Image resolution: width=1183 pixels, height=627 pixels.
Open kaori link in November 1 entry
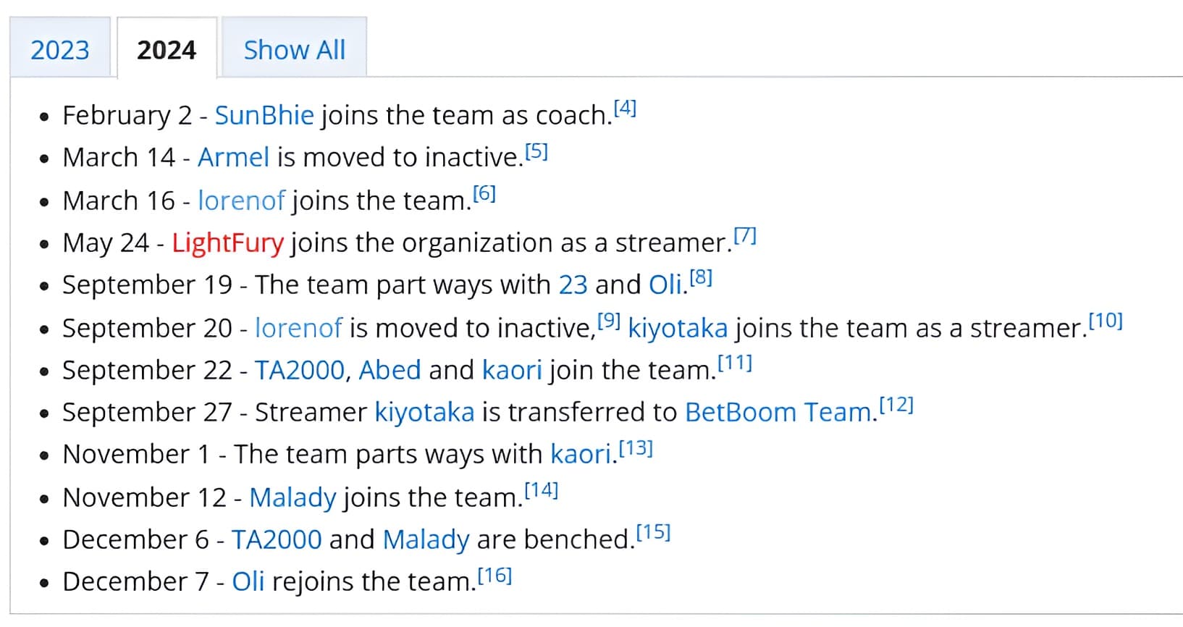[581, 454]
